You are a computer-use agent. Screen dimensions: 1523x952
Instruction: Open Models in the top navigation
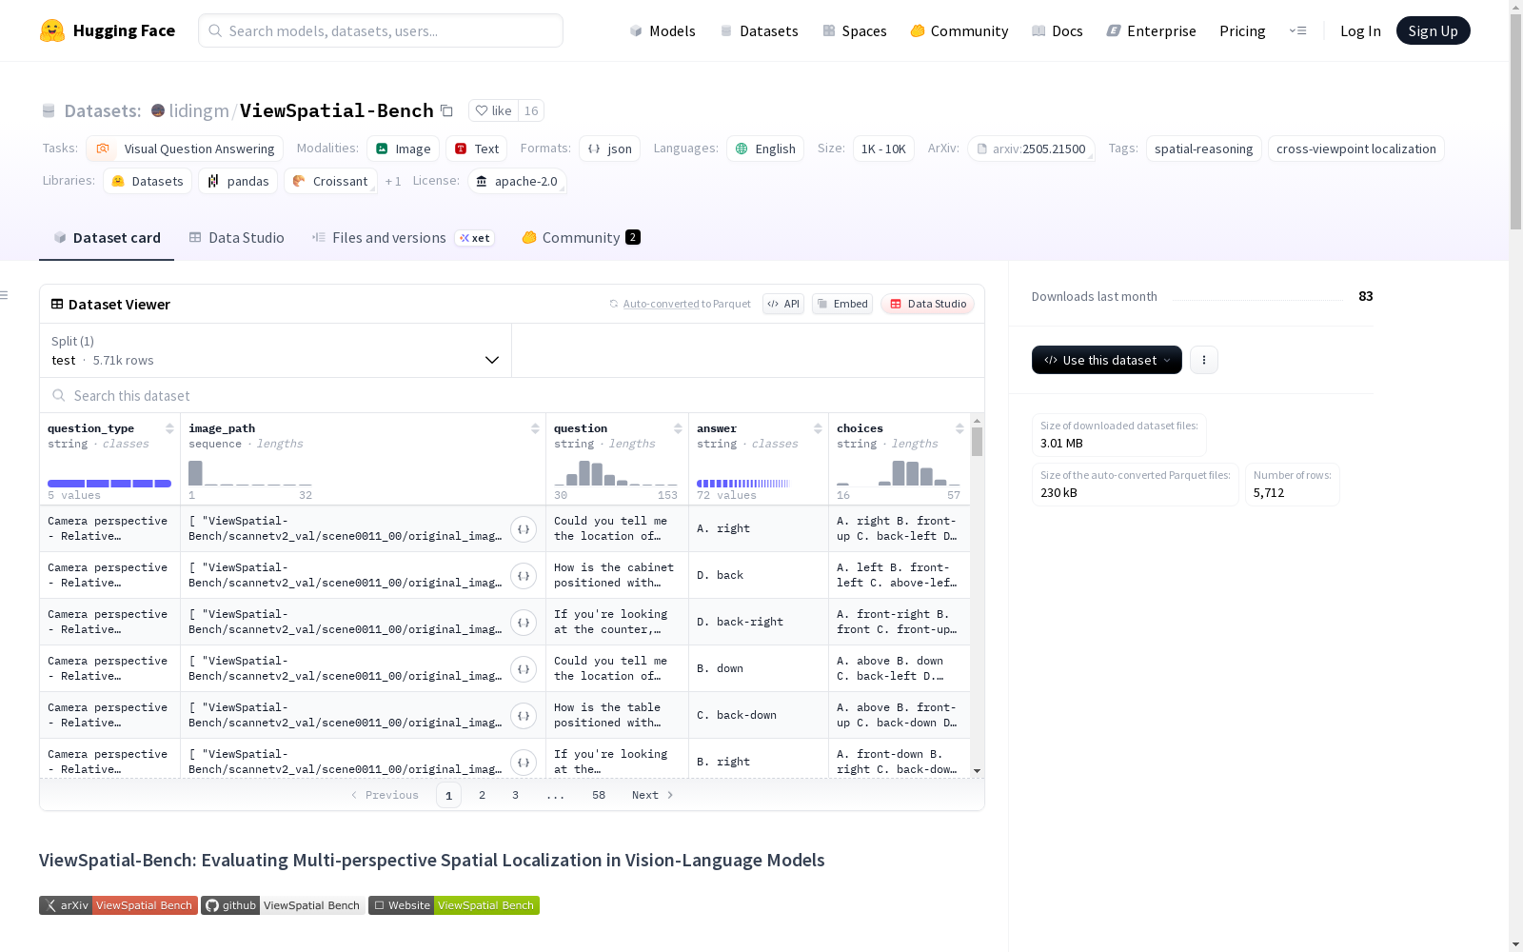coord(663,30)
